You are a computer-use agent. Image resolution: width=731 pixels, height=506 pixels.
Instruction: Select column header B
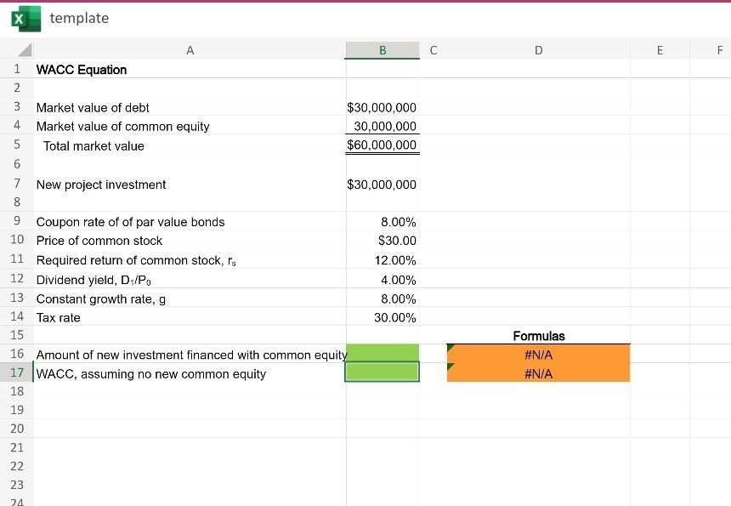(x=382, y=50)
